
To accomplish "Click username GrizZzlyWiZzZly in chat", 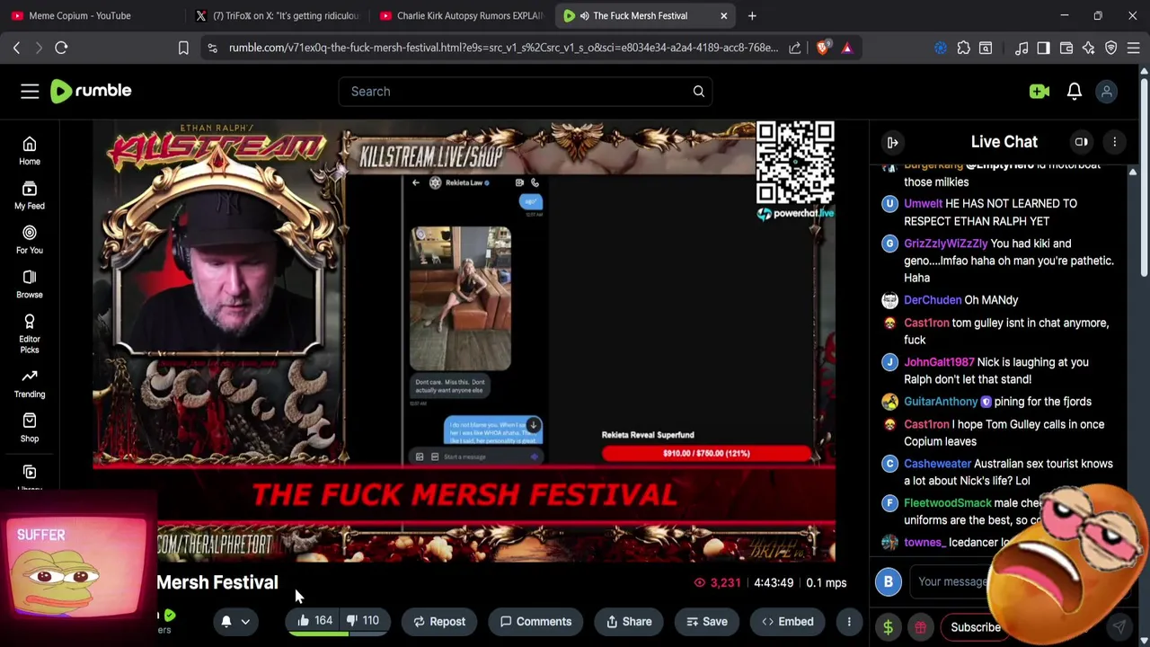I will click(x=945, y=244).
